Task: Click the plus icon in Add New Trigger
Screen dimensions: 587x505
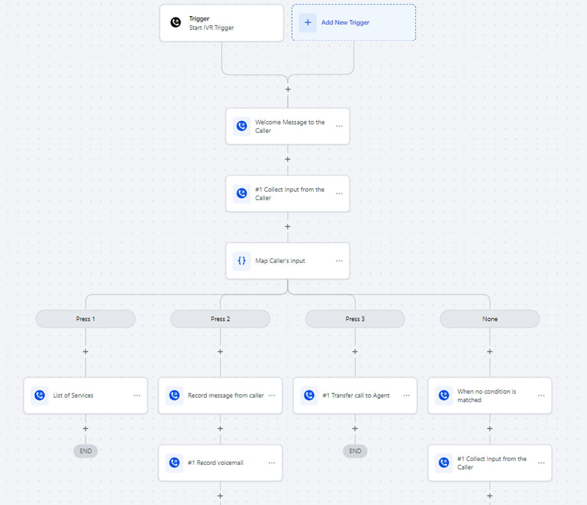Action: pyautogui.click(x=308, y=22)
